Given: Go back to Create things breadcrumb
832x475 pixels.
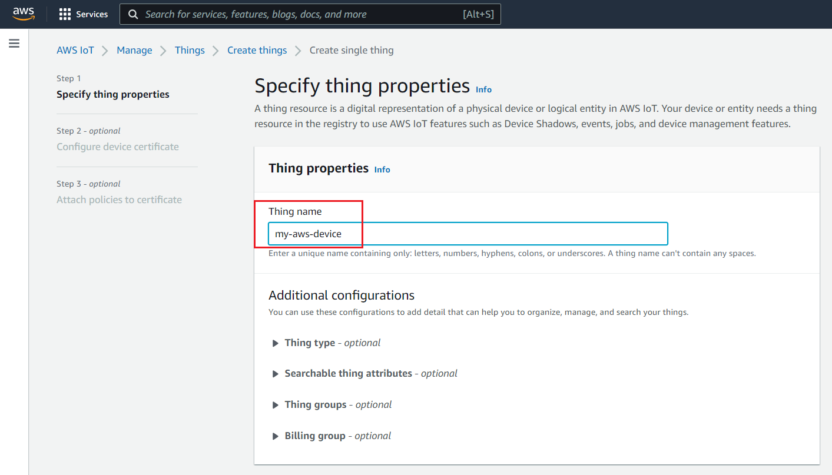Looking at the screenshot, I should tap(257, 50).
